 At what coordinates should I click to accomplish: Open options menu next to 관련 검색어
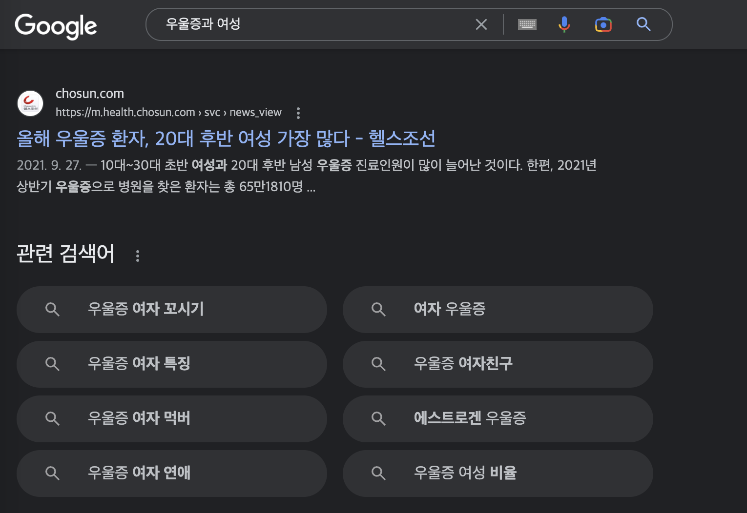click(138, 256)
